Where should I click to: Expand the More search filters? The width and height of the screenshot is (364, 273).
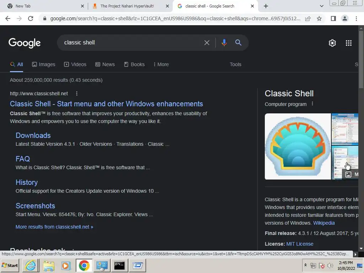(161, 65)
